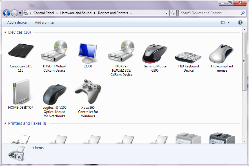Minimize the Devices and Printers window
This screenshot has height=166, width=249.
(222, 3)
